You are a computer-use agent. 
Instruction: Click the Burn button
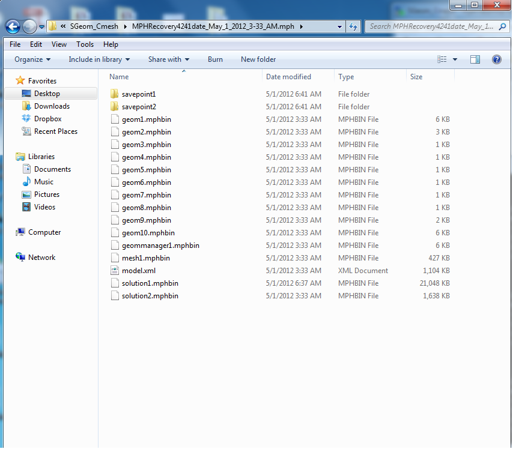(215, 59)
